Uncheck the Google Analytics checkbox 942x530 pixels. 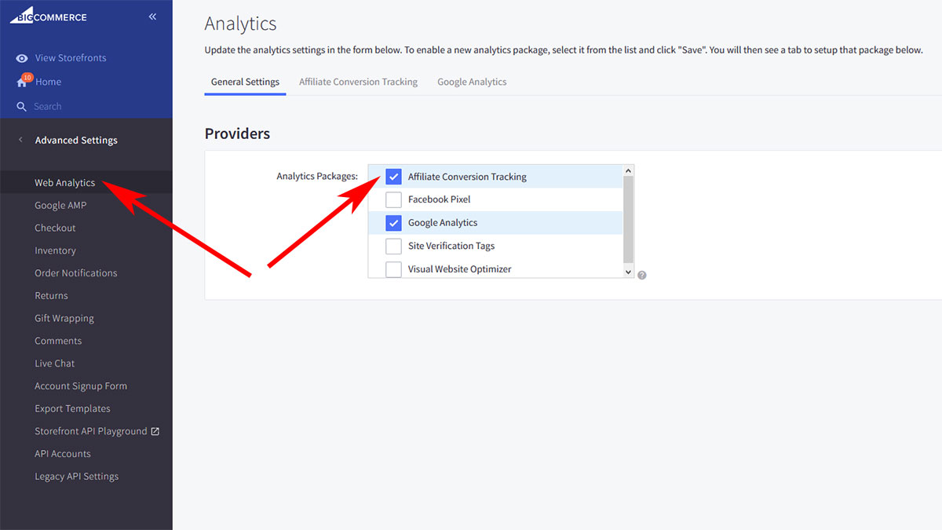pyautogui.click(x=393, y=223)
